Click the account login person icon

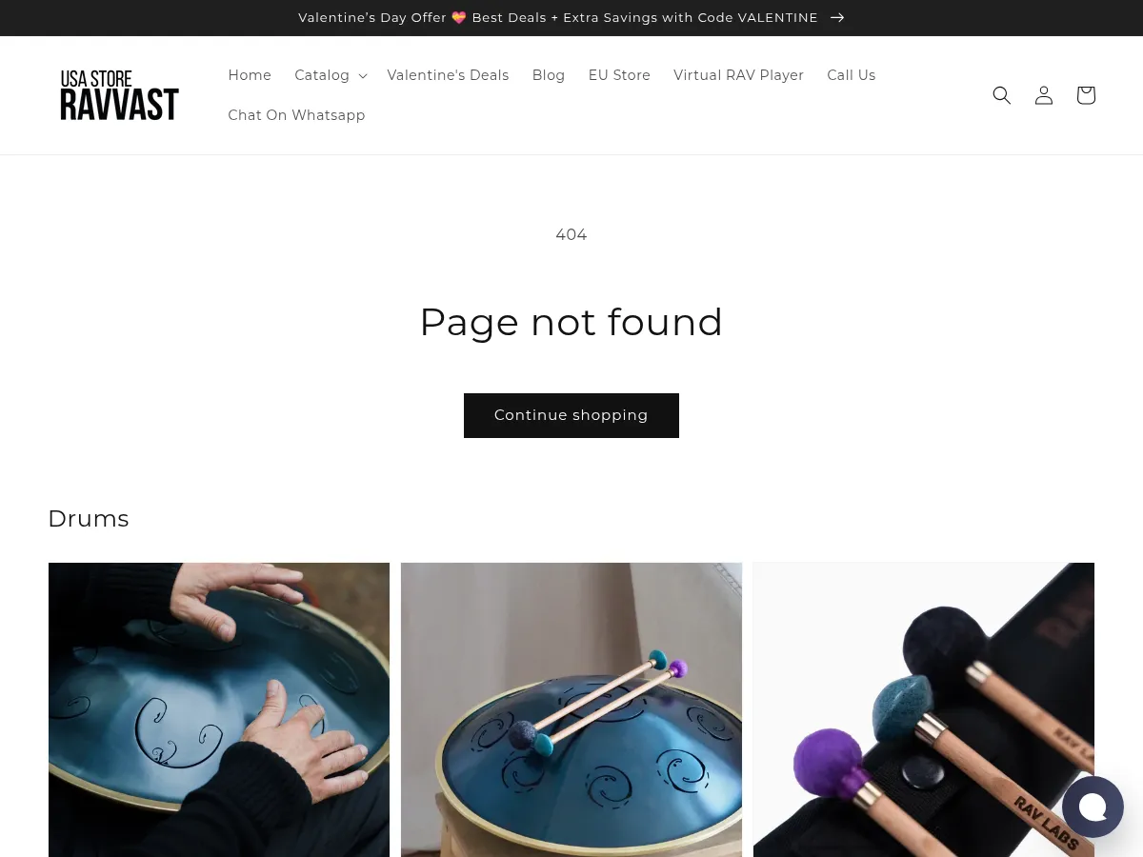click(x=1044, y=95)
